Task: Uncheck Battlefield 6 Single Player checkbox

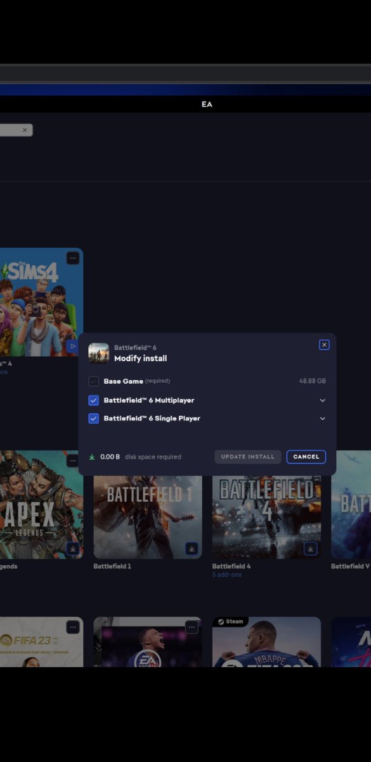Action: point(93,418)
